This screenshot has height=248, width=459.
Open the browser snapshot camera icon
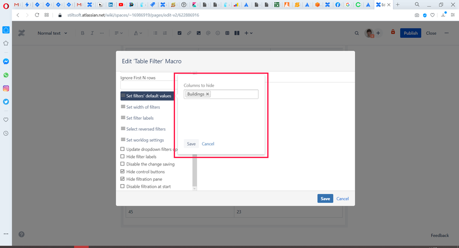(417, 15)
